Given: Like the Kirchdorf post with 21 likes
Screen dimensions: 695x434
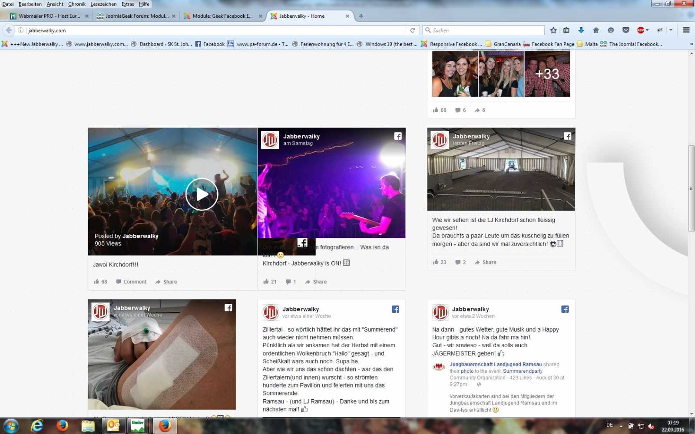Looking at the screenshot, I should click(270, 282).
